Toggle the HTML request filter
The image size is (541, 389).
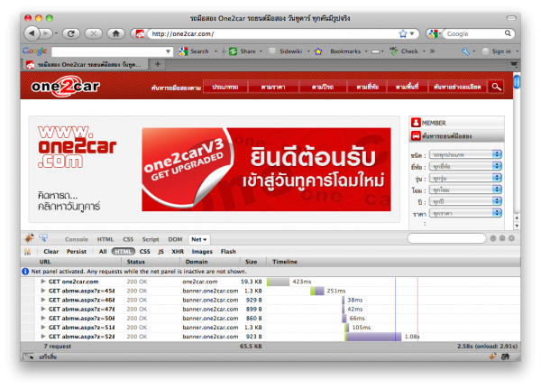pos(124,251)
